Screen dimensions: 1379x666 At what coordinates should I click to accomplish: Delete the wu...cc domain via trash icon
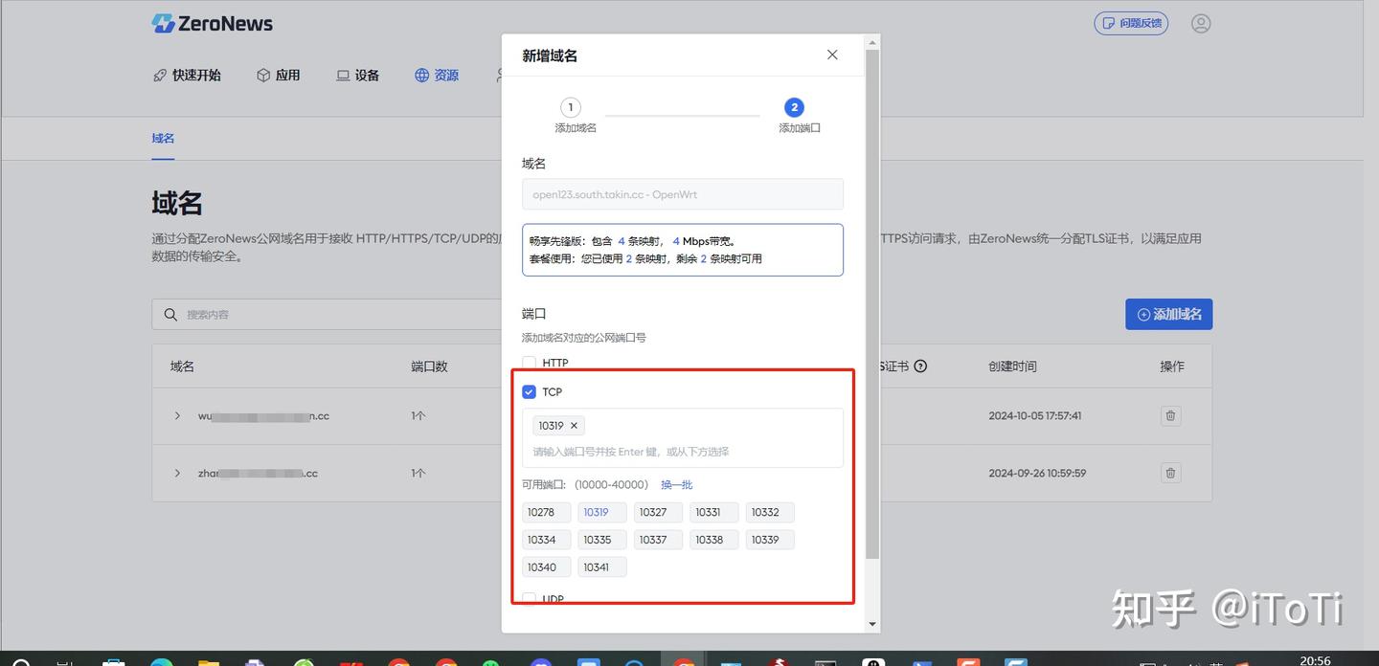(x=1169, y=415)
